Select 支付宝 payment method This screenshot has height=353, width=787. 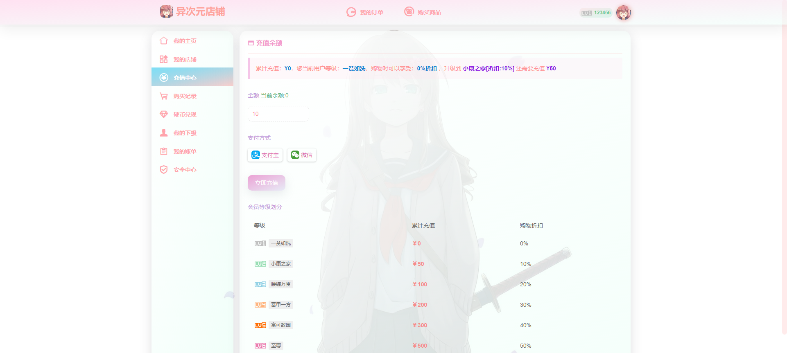pyautogui.click(x=265, y=155)
